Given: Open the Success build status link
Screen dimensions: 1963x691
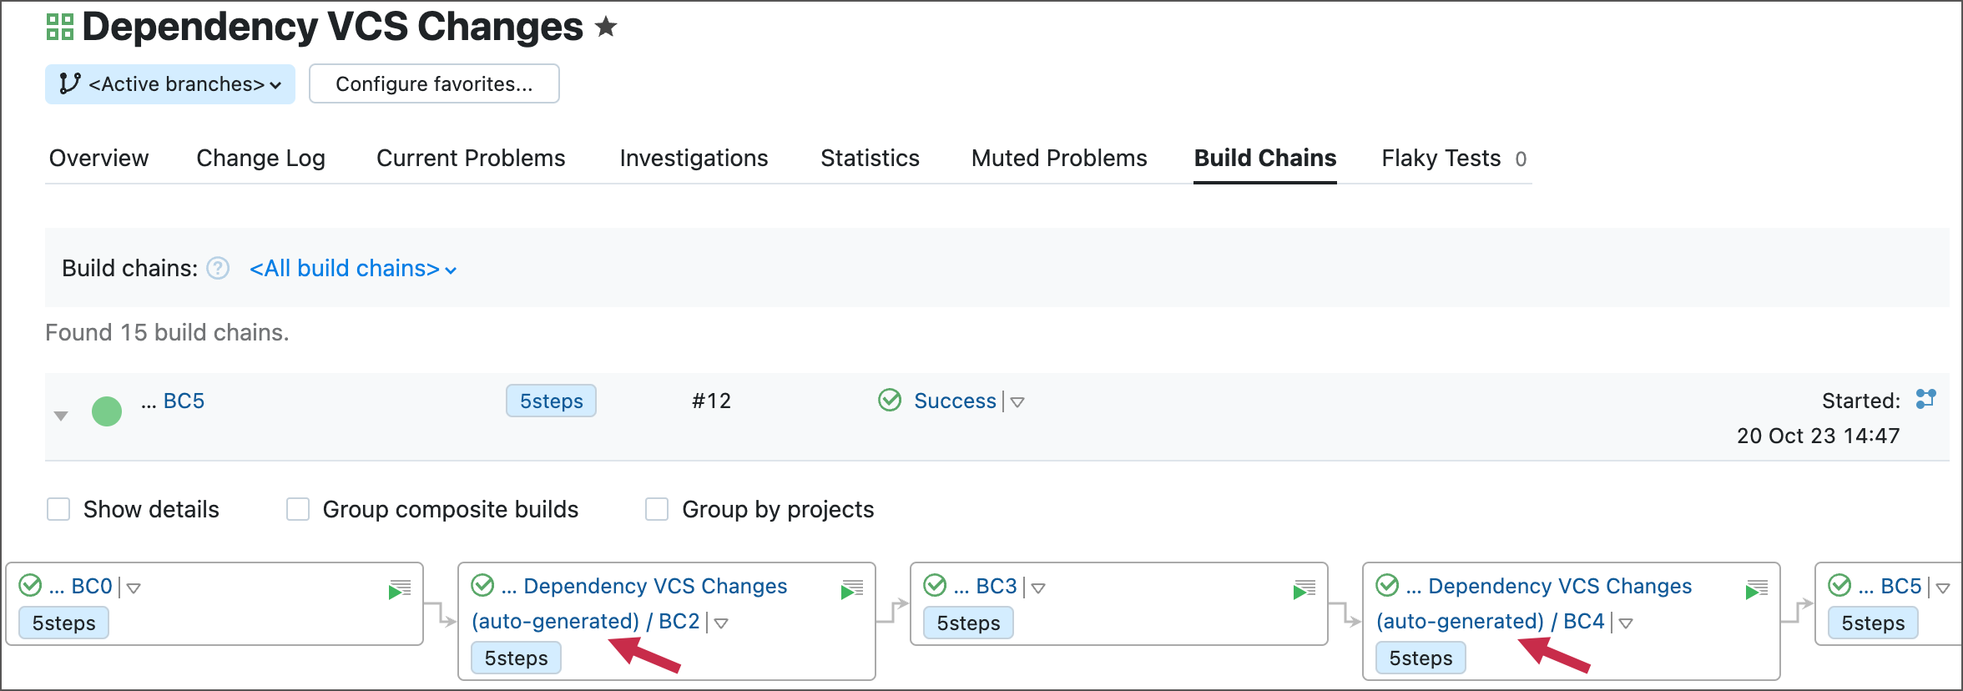Looking at the screenshot, I should click(955, 401).
